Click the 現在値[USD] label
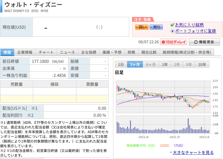 click(x=14, y=27)
